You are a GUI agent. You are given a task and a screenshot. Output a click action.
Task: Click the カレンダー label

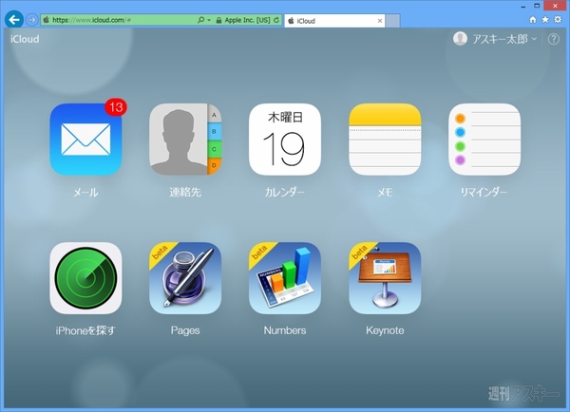click(285, 192)
